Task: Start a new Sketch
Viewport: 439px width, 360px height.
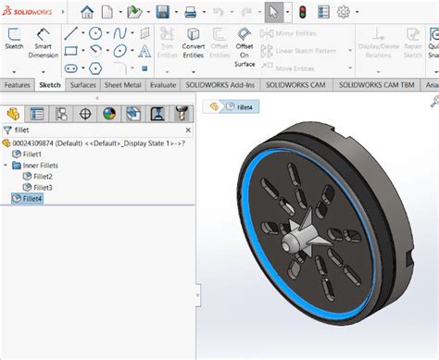Action: [14, 39]
